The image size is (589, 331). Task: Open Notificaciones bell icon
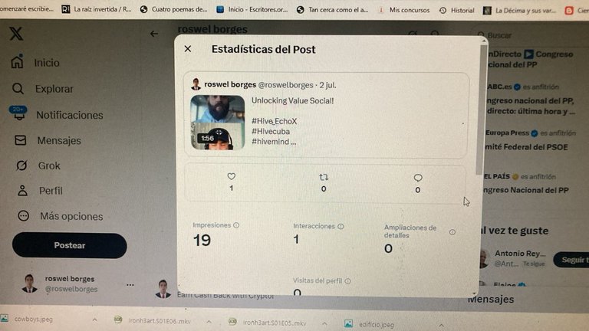[x=18, y=113]
